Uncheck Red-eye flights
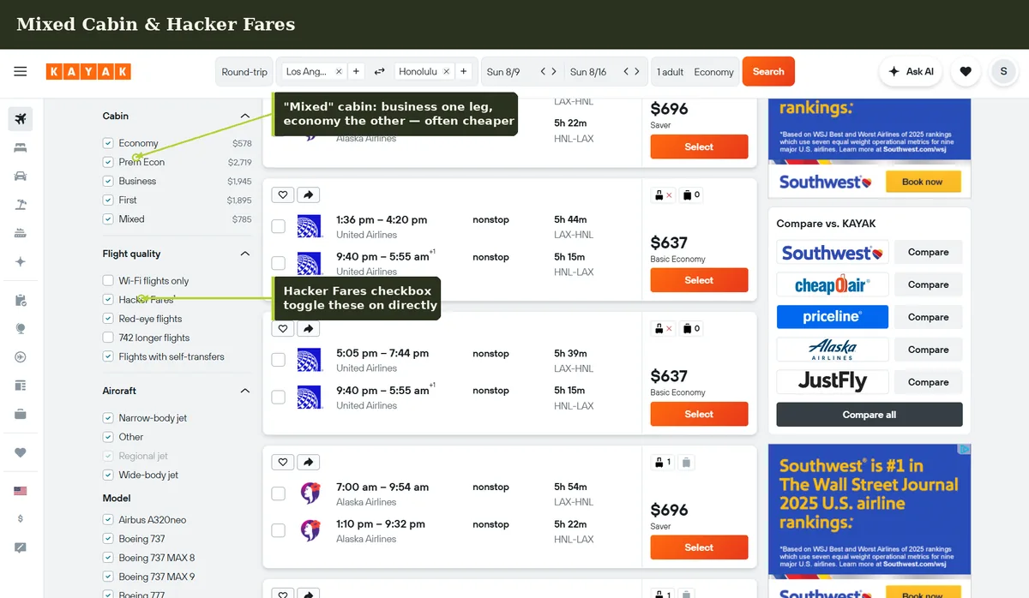 (x=108, y=319)
